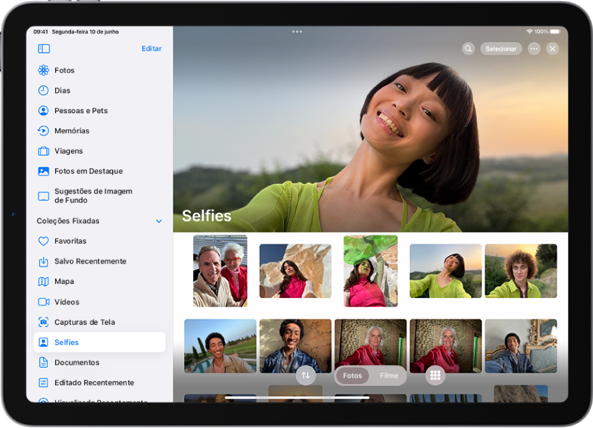Open the search magnifier icon
593x428 pixels.
(x=469, y=49)
